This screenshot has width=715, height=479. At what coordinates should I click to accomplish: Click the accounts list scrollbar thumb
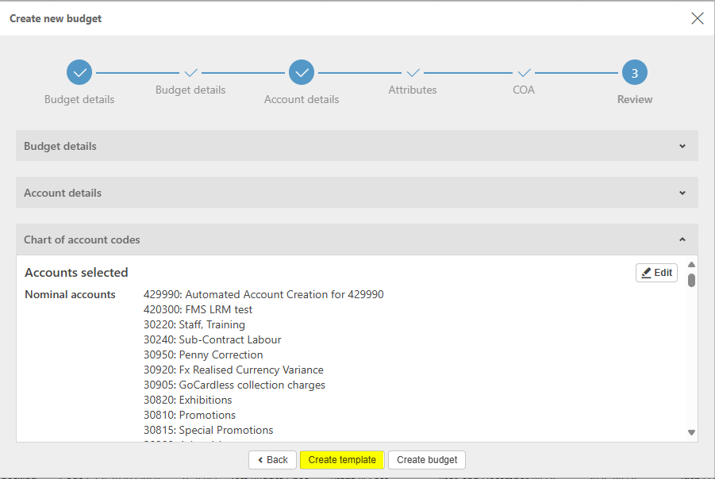[691, 280]
